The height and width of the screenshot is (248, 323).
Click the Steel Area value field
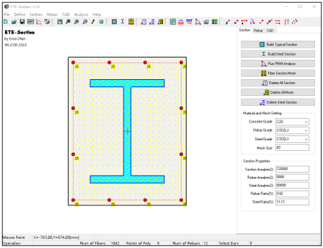point(292,185)
